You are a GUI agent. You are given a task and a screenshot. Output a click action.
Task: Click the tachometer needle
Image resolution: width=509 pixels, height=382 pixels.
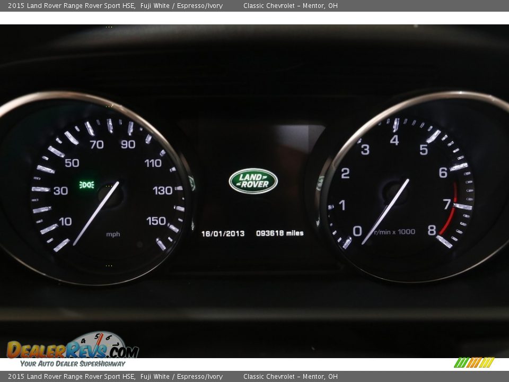coord(385,212)
